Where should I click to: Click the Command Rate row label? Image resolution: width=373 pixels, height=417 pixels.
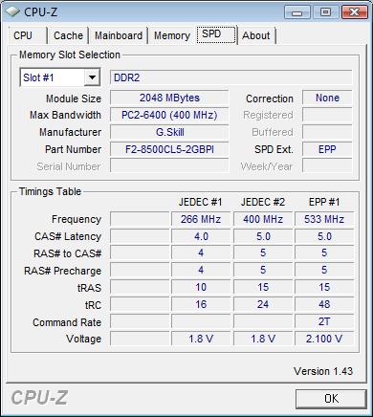tap(67, 322)
